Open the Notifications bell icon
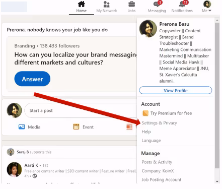 pos(183,4)
